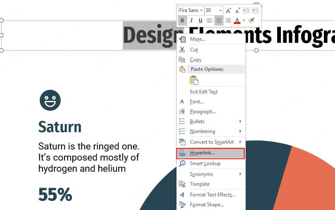The height and width of the screenshot is (210, 335).
Task: Click the Bullets list icon
Action: pyautogui.click(x=182, y=121)
